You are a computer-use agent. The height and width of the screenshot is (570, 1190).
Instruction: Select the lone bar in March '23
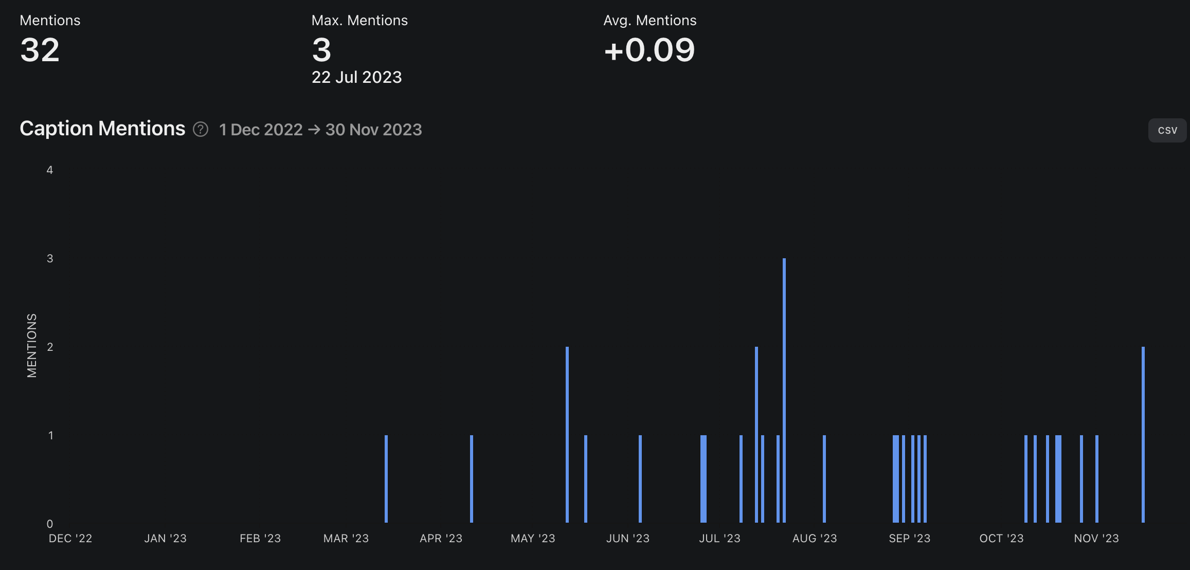click(386, 479)
